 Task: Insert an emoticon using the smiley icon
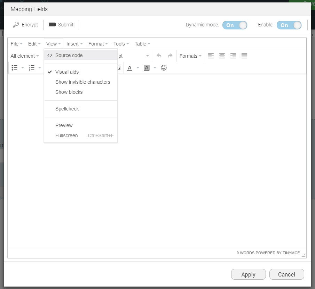point(164,68)
